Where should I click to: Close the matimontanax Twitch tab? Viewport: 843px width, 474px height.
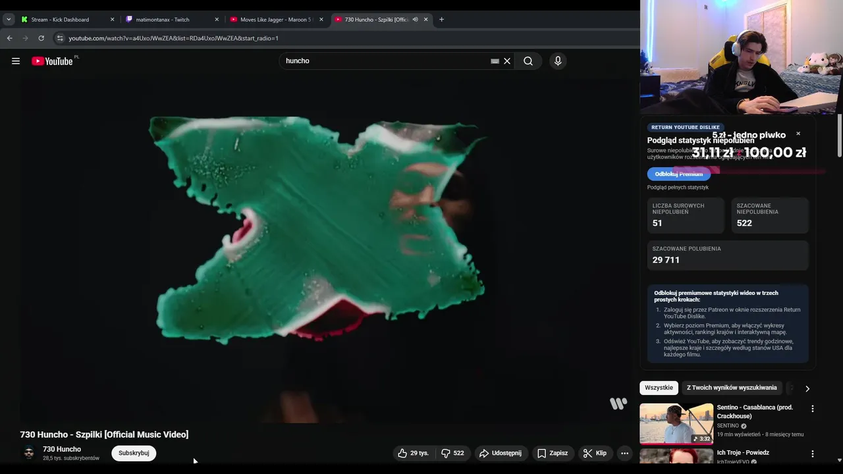point(217,20)
